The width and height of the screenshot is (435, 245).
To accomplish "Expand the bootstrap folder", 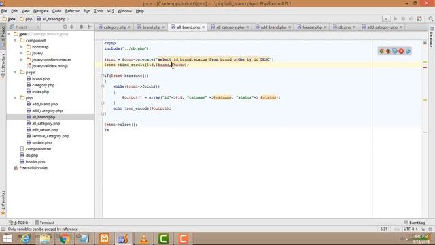I will pos(22,47).
